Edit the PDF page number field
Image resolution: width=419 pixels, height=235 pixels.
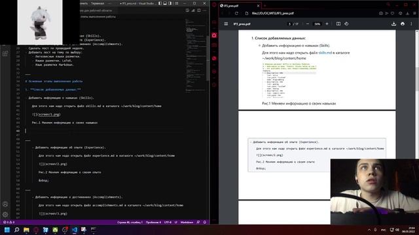pyautogui.click(x=289, y=24)
